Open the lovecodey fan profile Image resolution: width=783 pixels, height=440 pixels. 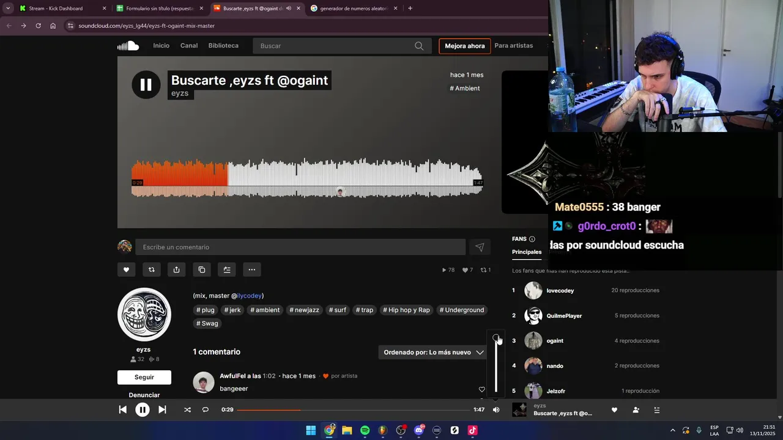pos(560,290)
